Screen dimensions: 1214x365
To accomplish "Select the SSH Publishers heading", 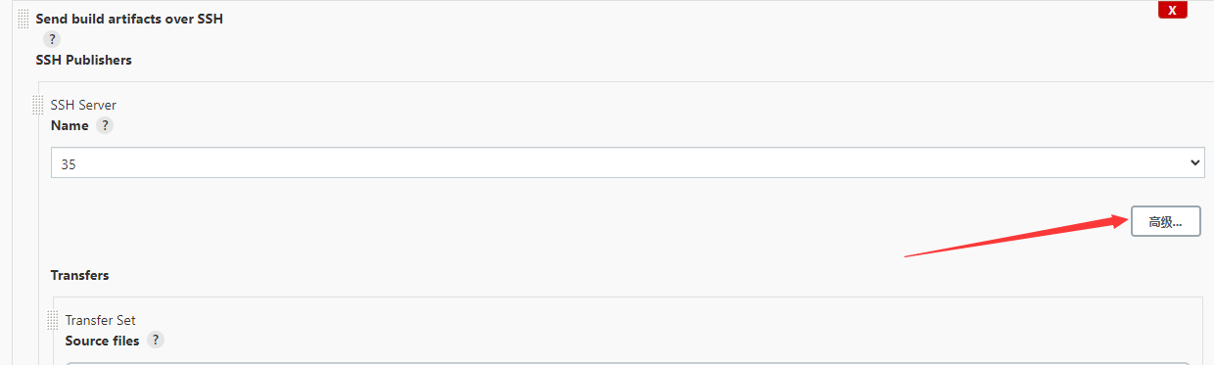I will tap(84, 60).
